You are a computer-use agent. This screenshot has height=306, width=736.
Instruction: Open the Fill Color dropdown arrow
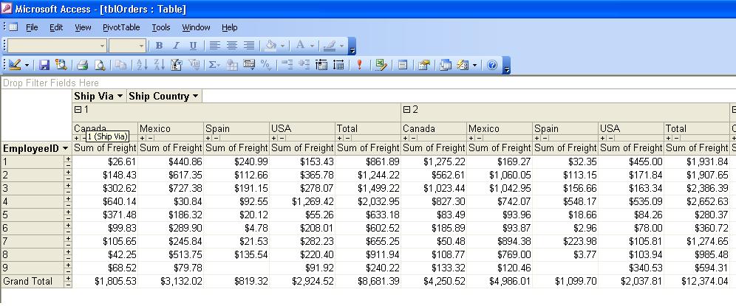282,46
